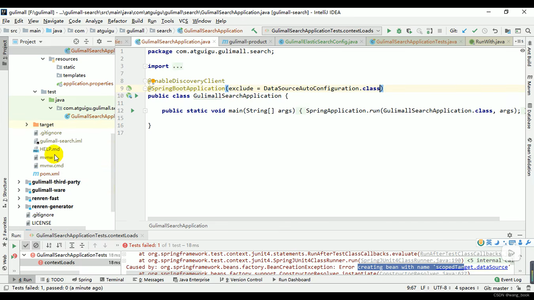Screen dimensions: 534x300
Task: Click the editor horizontal scrollbar
Action: click(x=323, y=219)
